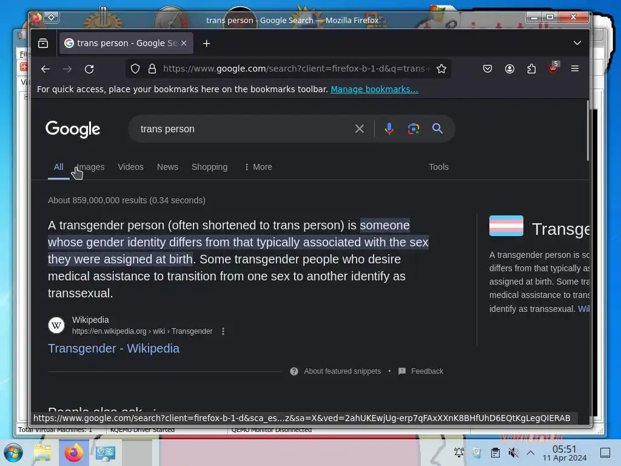Expand the list all tabs chevron

click(x=577, y=43)
